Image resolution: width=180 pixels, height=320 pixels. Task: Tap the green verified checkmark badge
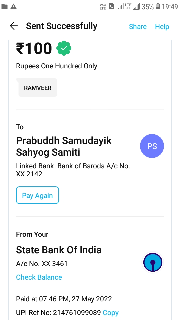[64, 48]
